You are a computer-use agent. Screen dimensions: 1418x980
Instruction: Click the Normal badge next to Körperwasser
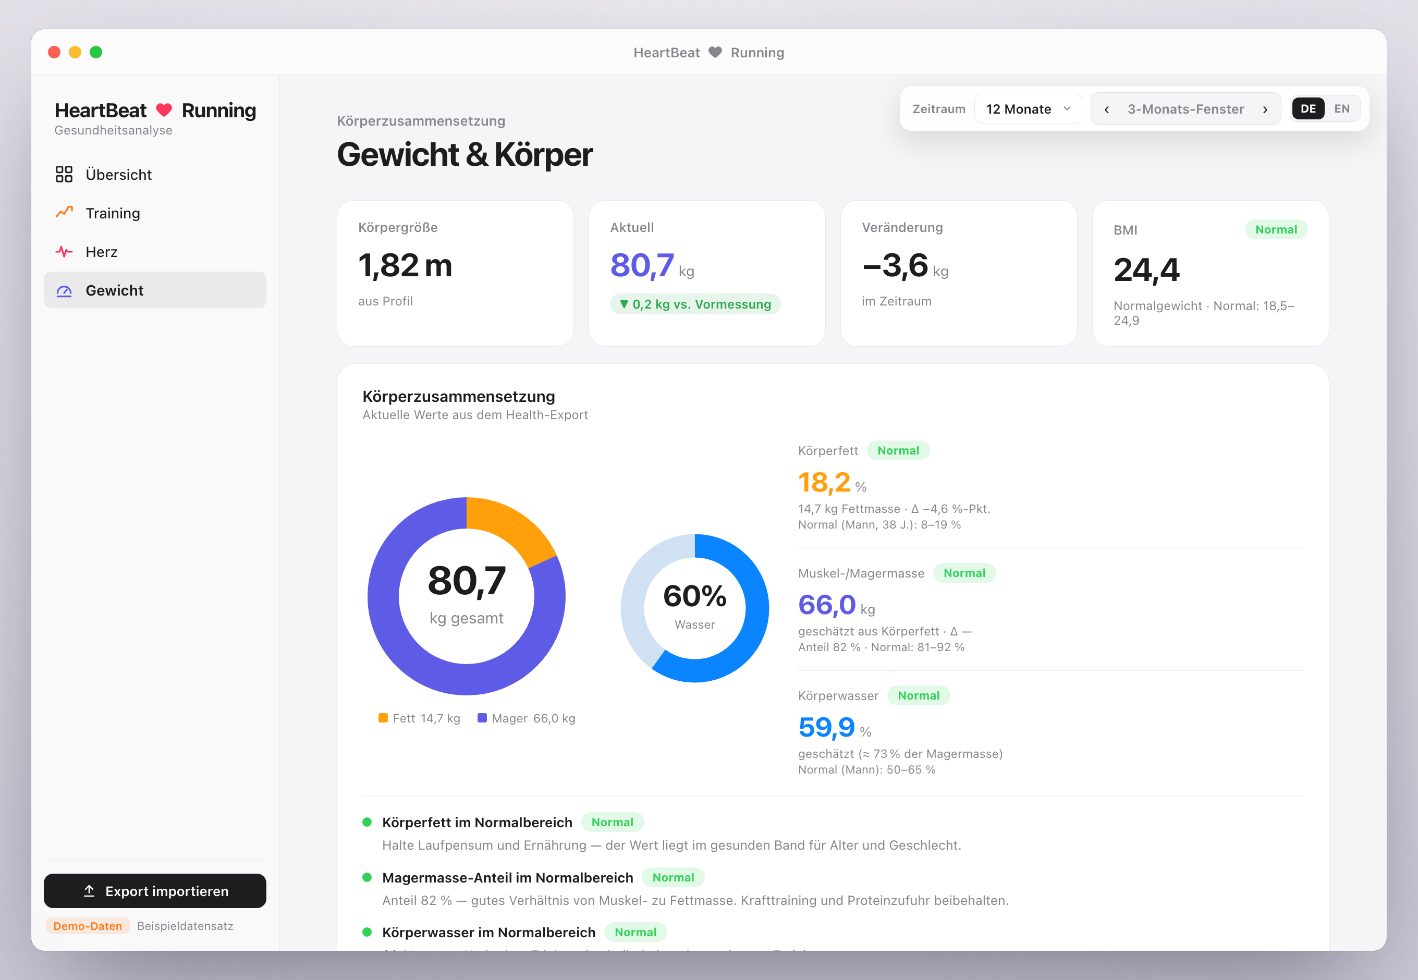pyautogui.click(x=918, y=695)
